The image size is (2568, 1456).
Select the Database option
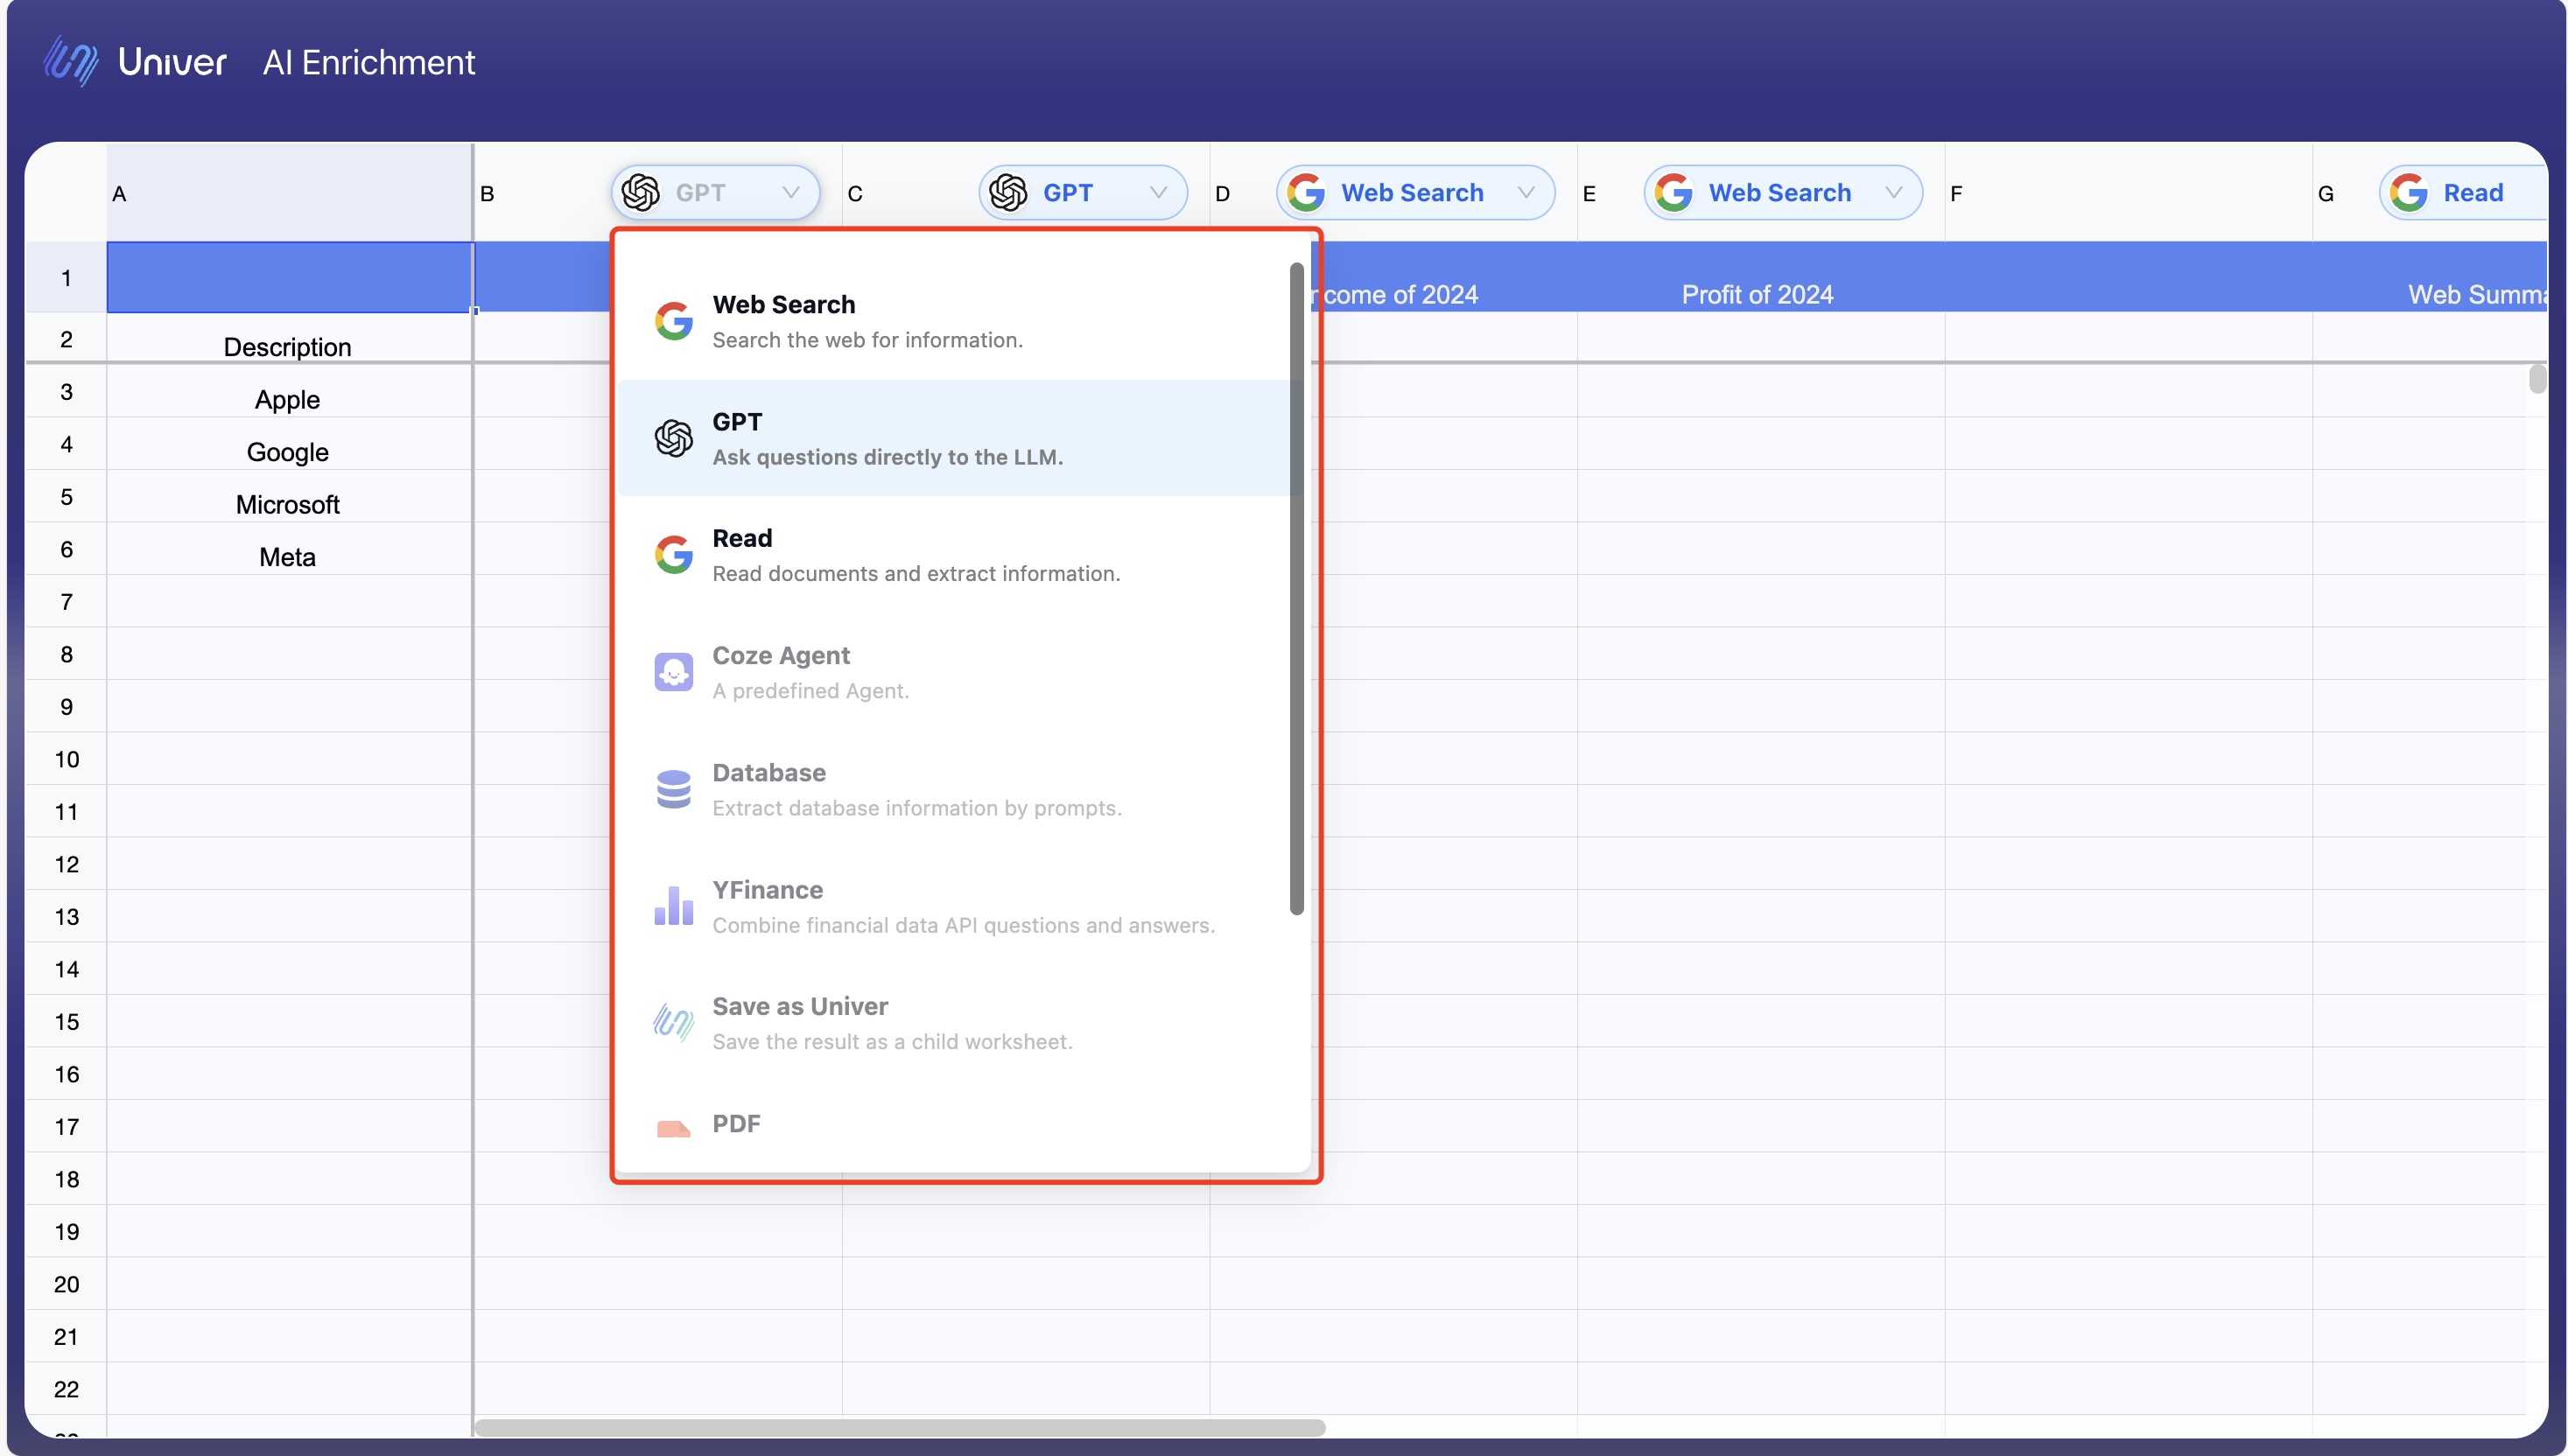pyautogui.click(x=955, y=789)
